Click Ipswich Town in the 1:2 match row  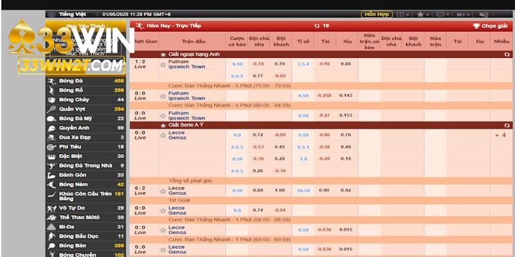187,67
